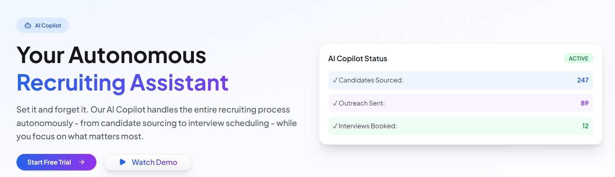Select the AI Copilot badge label text
The image size is (615, 177).
pos(48,26)
